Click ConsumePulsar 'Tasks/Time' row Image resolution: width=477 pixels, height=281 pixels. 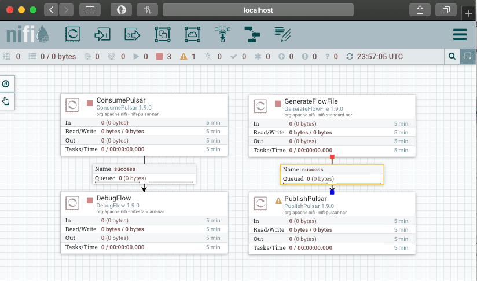coord(144,149)
